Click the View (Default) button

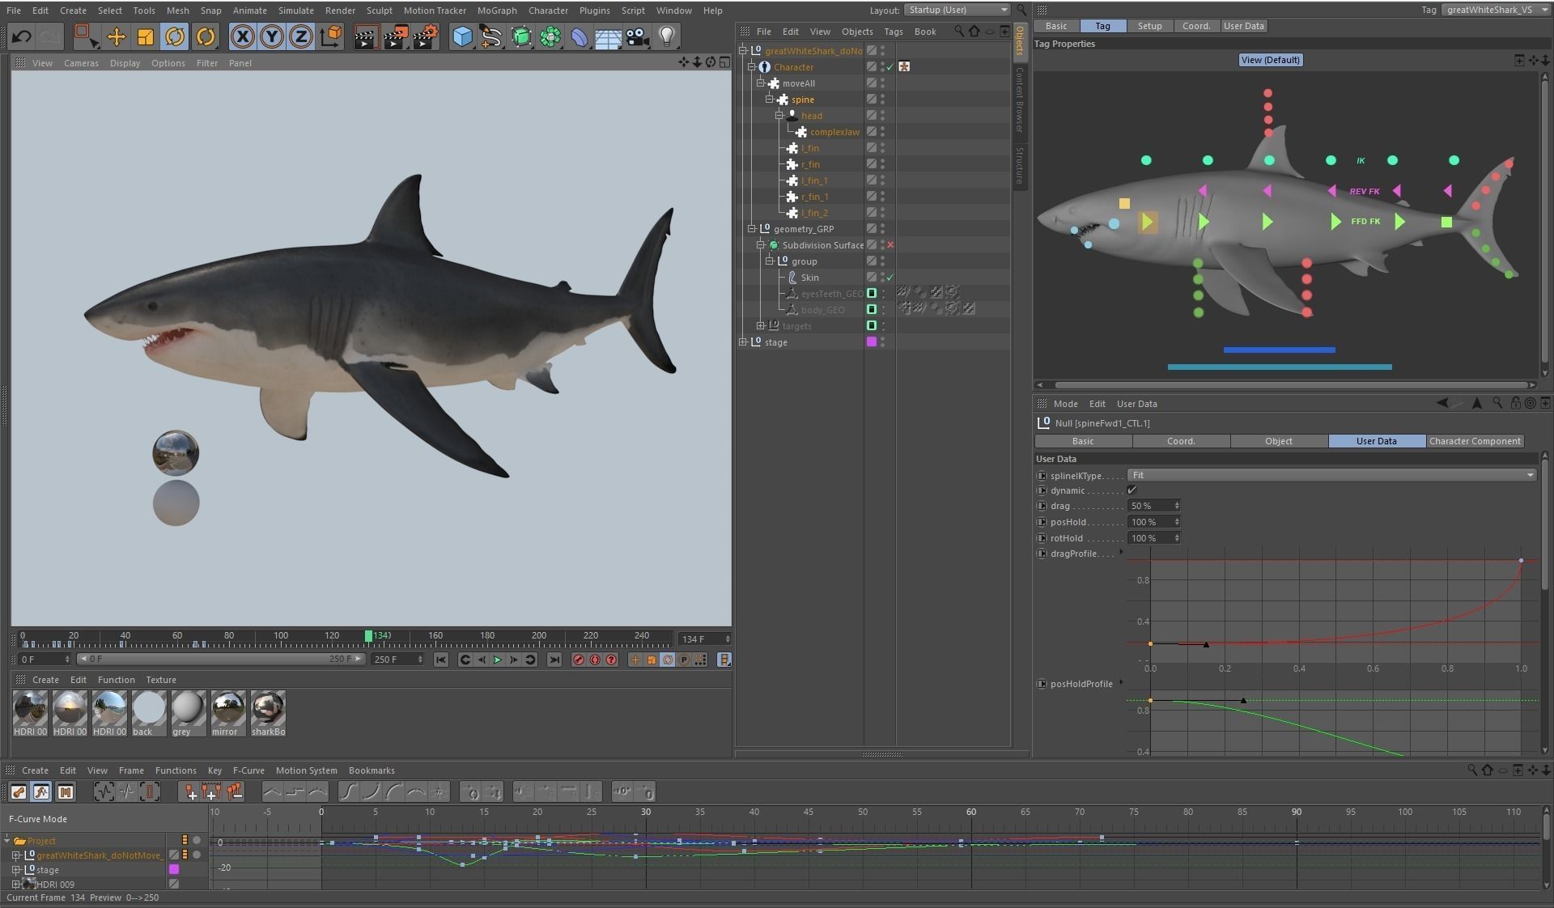click(x=1270, y=60)
